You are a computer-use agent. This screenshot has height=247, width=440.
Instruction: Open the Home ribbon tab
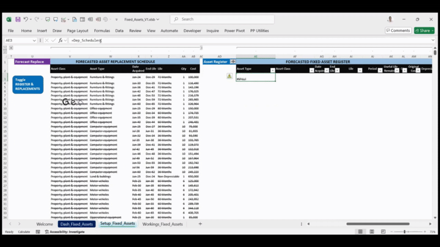(26, 31)
